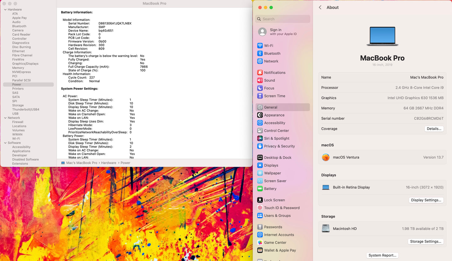This screenshot has width=452, height=261.
Task: Open Privacy & Security hand icon
Action: tap(260, 146)
